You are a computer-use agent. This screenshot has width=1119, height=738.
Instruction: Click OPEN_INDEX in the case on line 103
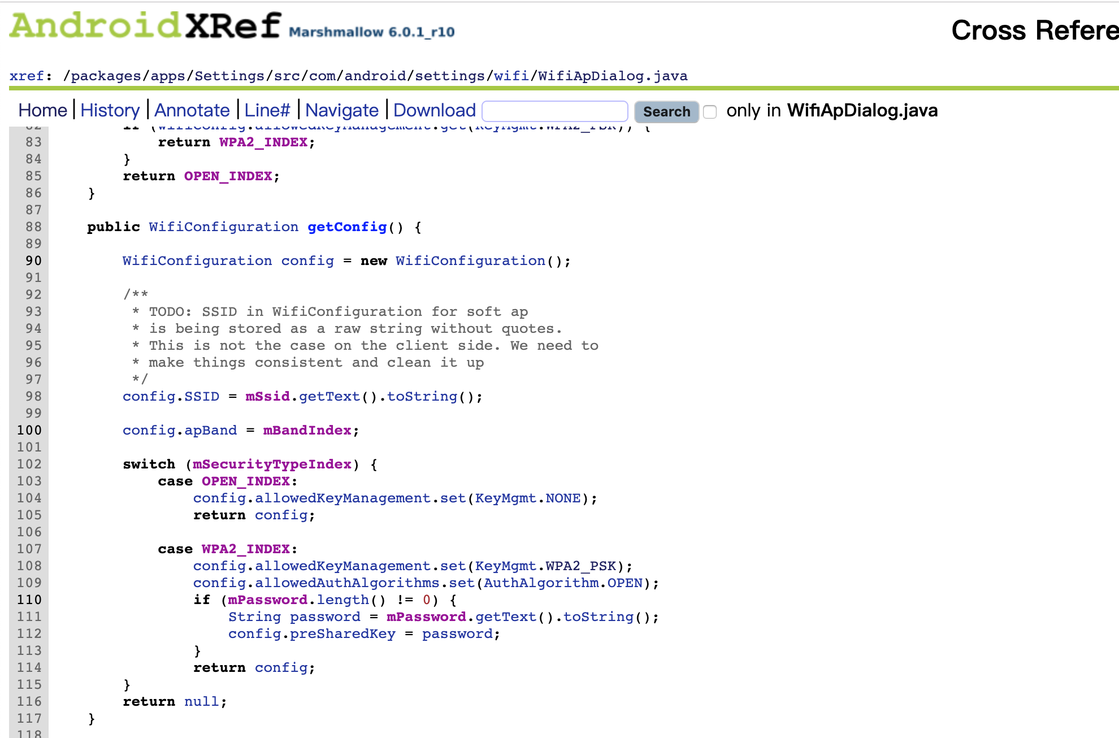[x=246, y=481]
